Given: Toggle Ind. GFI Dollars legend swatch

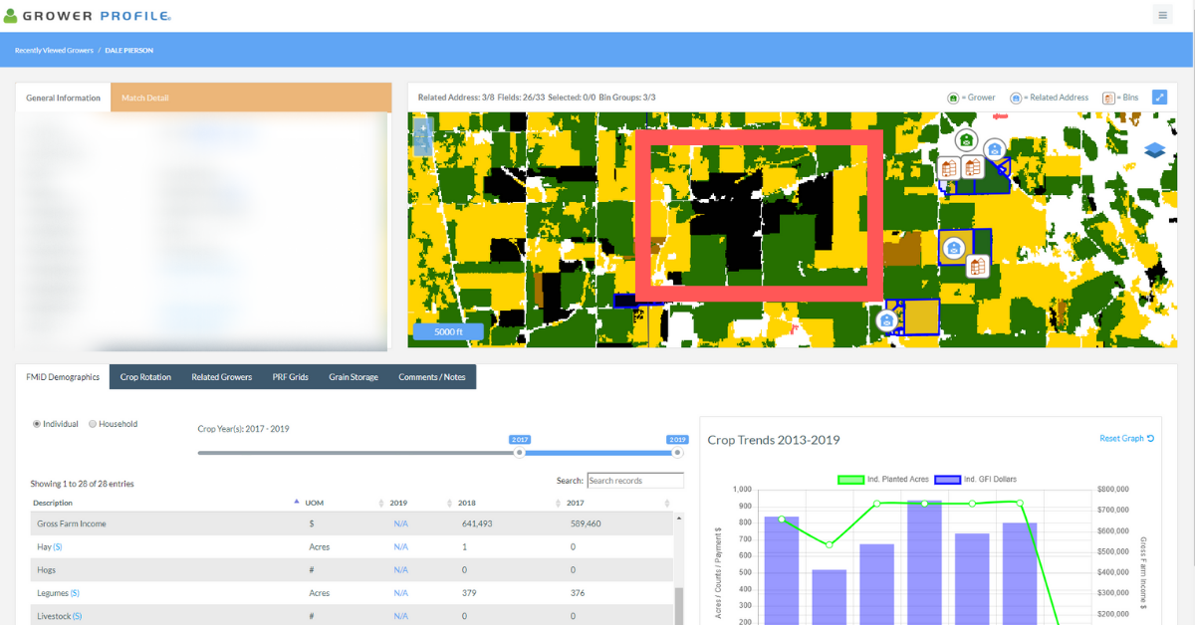Looking at the screenshot, I should 947,480.
